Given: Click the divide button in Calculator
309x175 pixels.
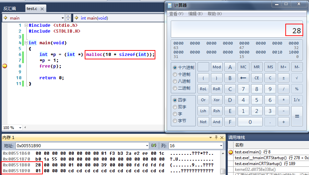Looking at the screenshot, I should click(283, 89).
